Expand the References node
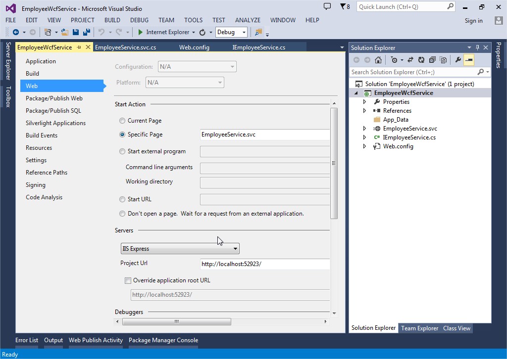This screenshot has height=359, width=507. 365,110
